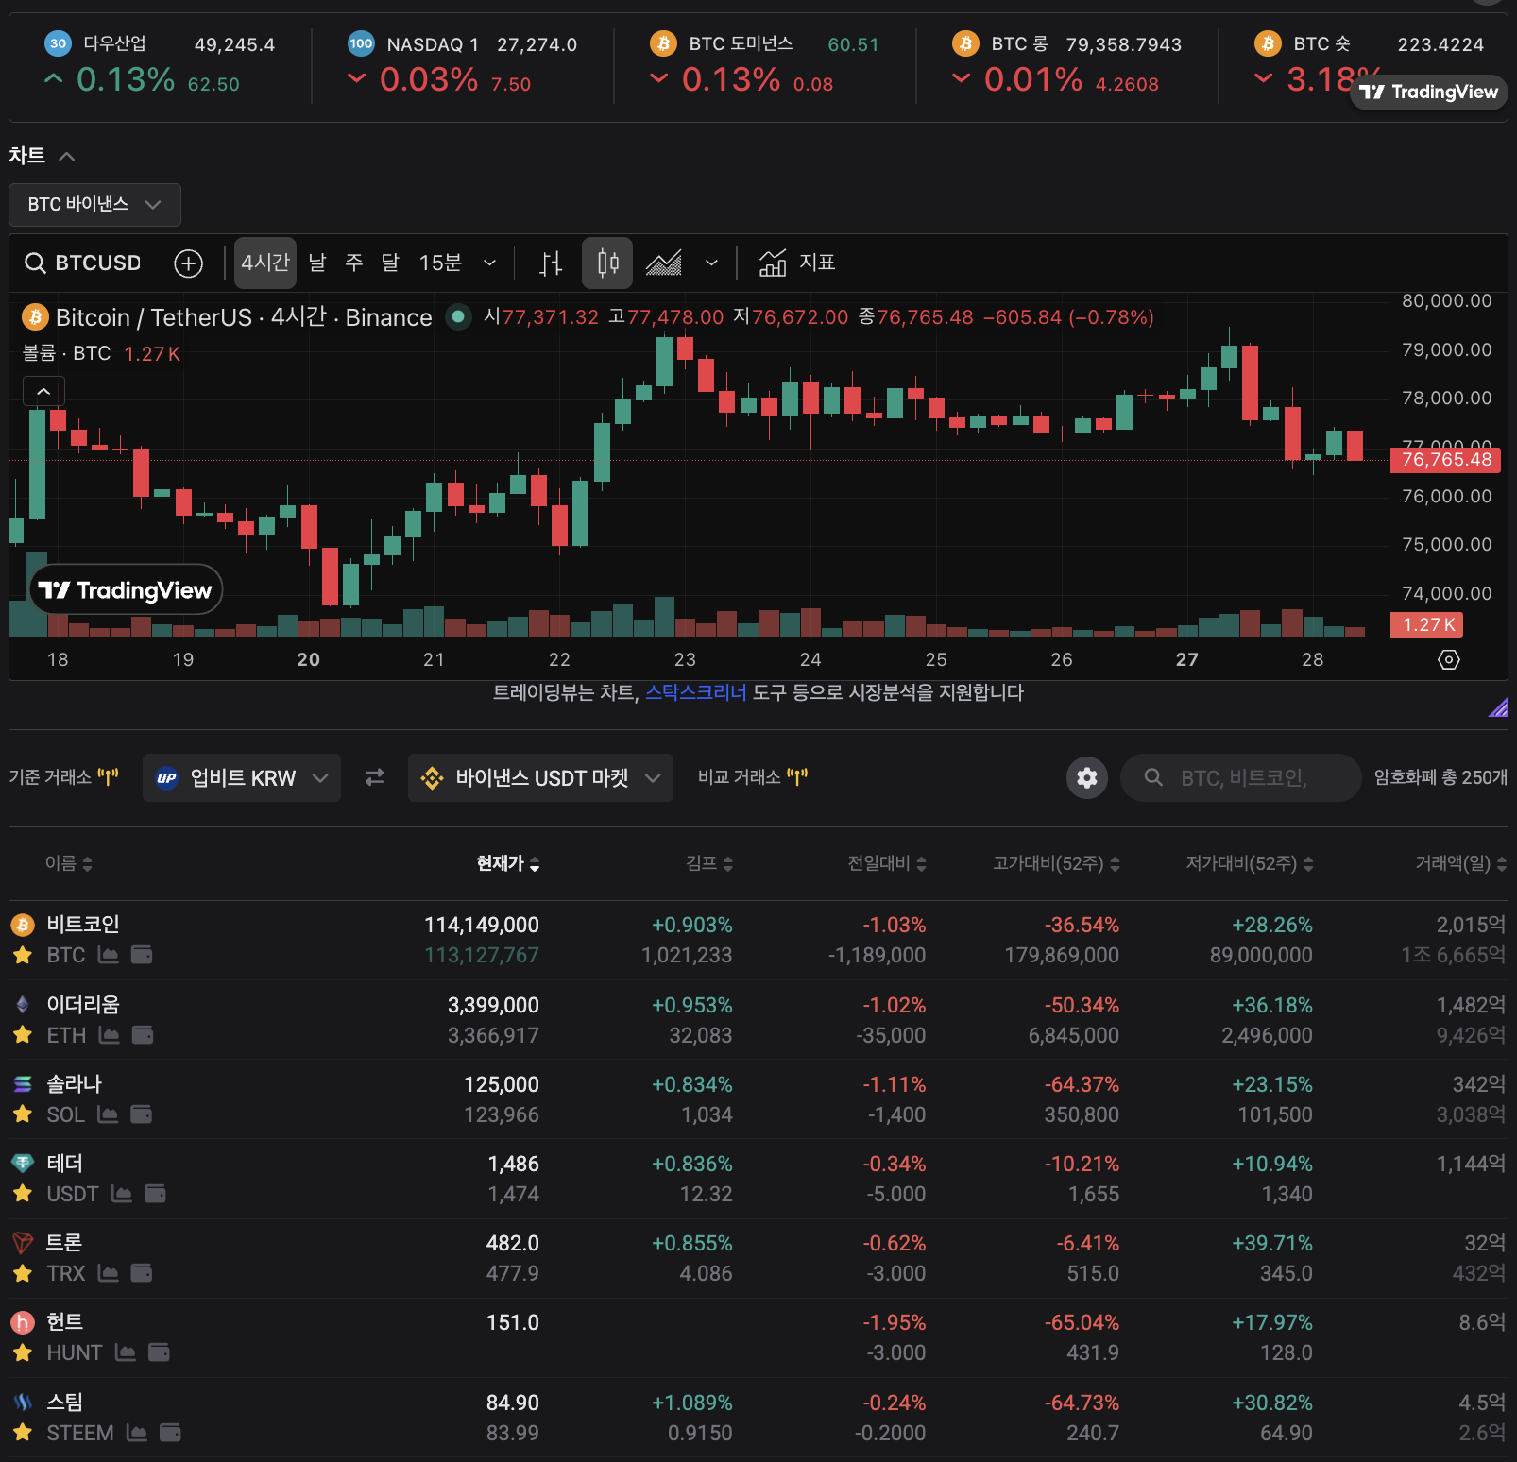Focus the cryptocurrency search field
1517x1462 pixels.
[x=1240, y=777]
